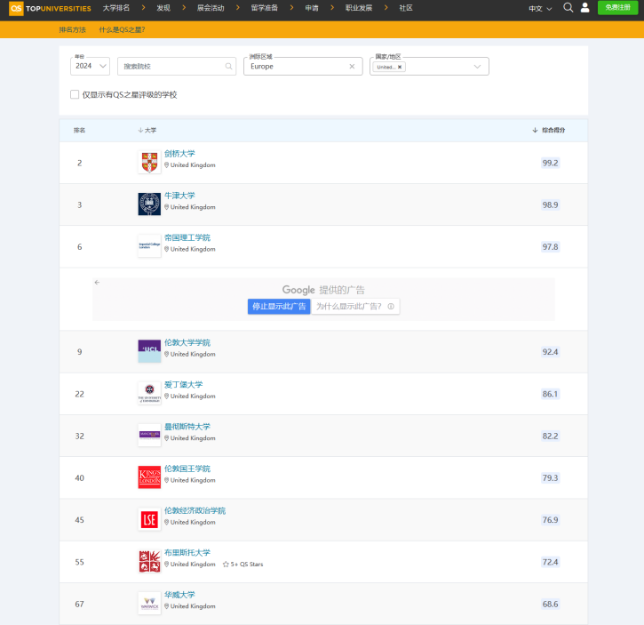Click the Warwick logo thumbnail
This screenshot has height=625, width=644.
click(149, 603)
